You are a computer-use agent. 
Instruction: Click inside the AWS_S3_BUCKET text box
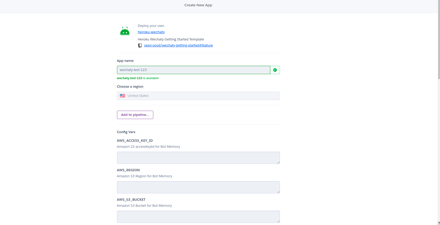(x=198, y=217)
